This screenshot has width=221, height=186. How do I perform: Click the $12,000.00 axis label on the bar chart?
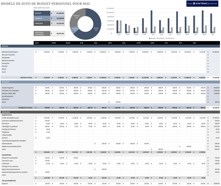point(110,8)
